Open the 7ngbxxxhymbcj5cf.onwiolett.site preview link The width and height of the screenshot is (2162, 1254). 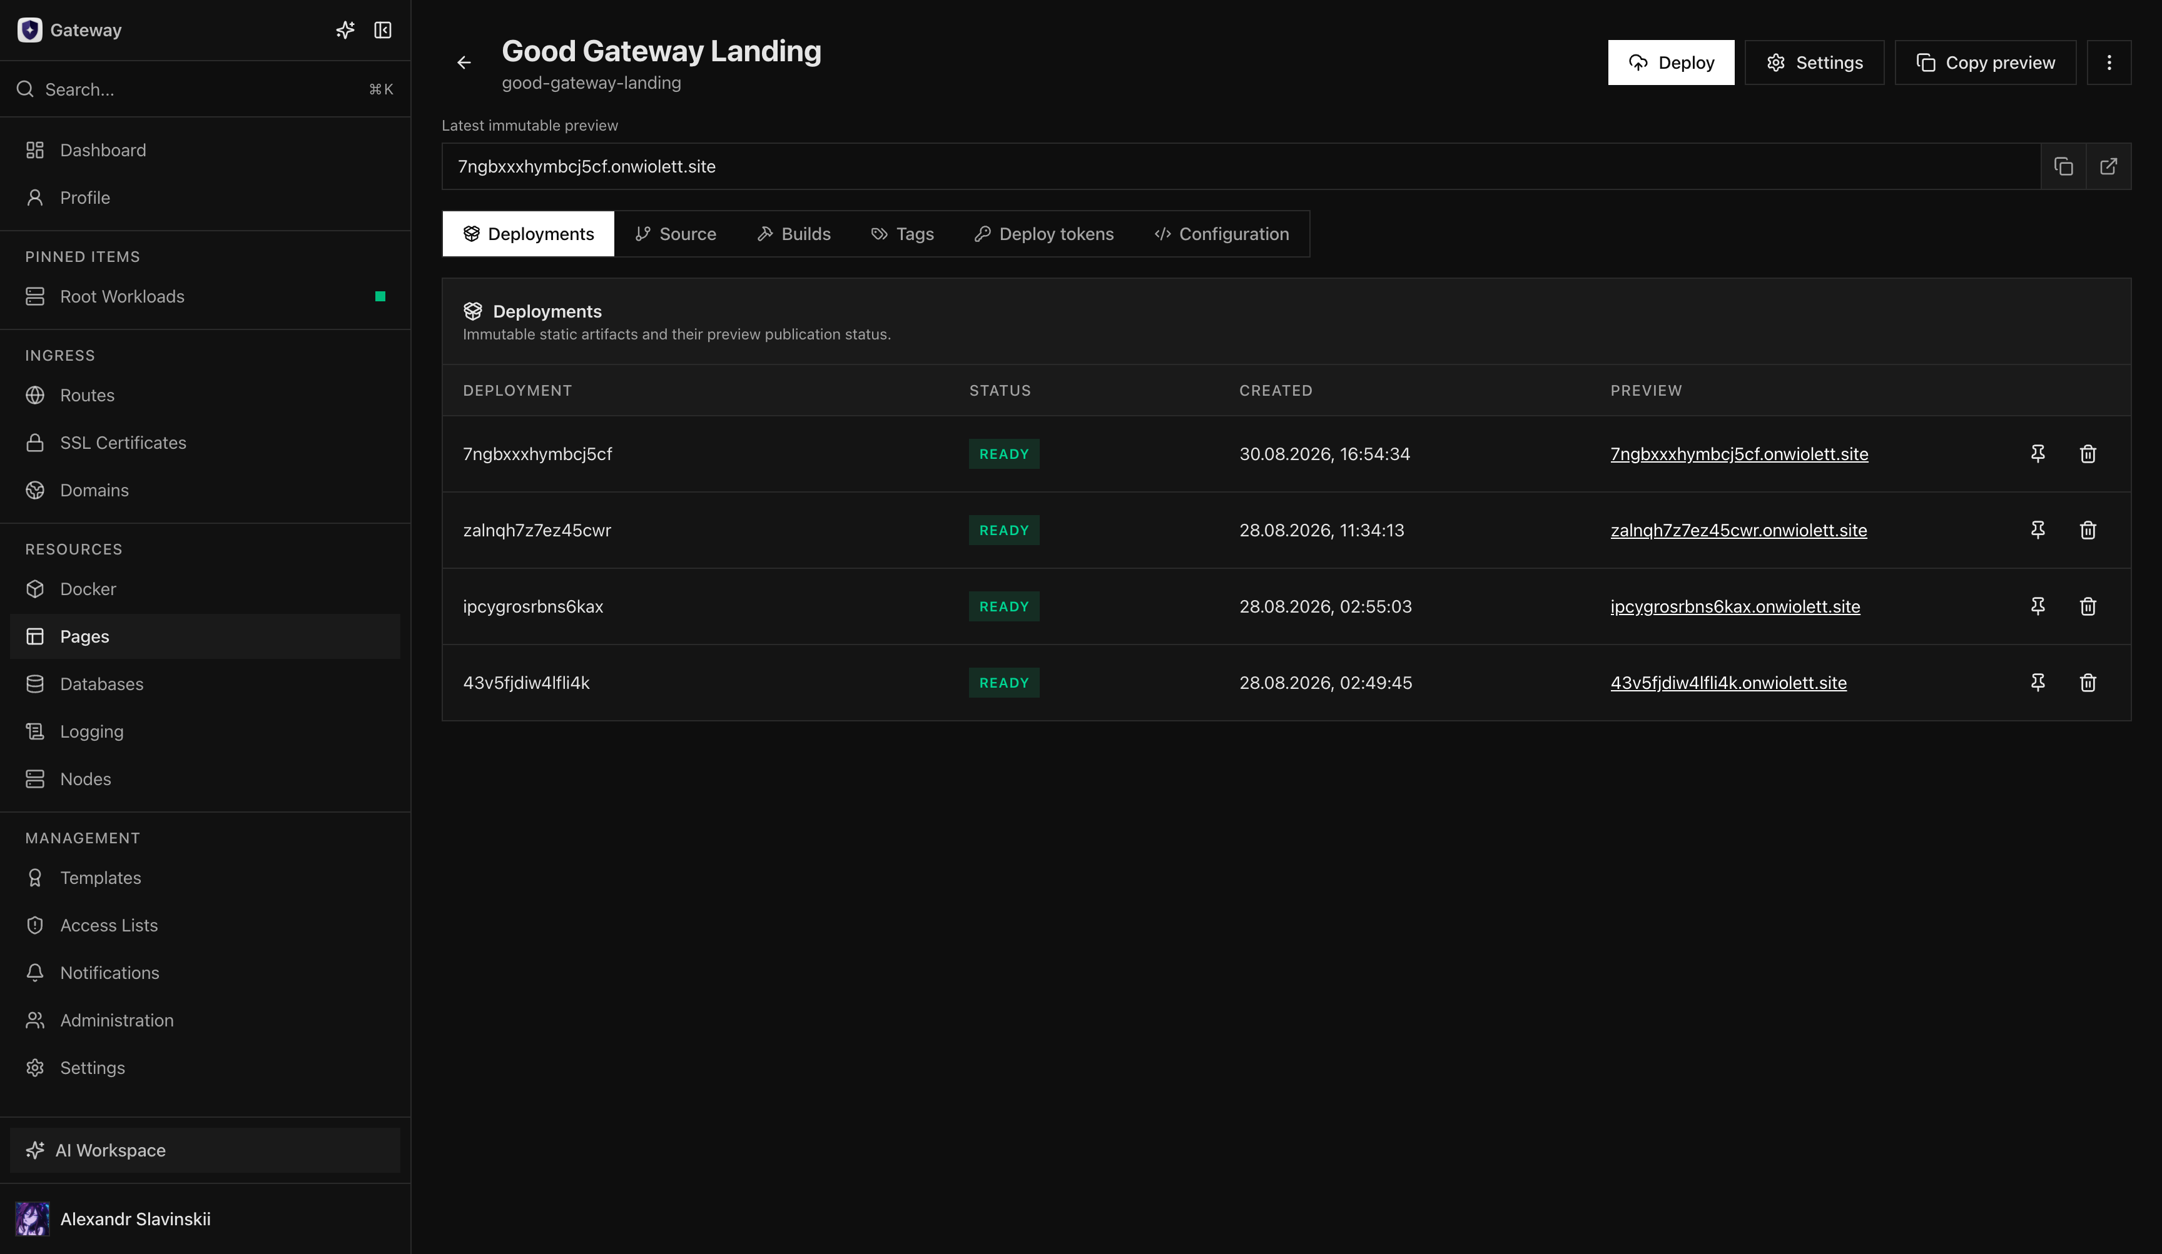pos(1739,453)
